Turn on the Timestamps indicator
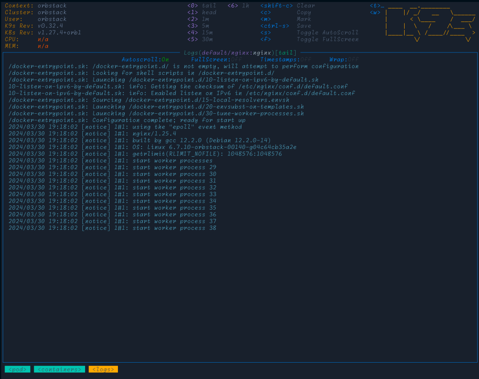 coord(286,60)
